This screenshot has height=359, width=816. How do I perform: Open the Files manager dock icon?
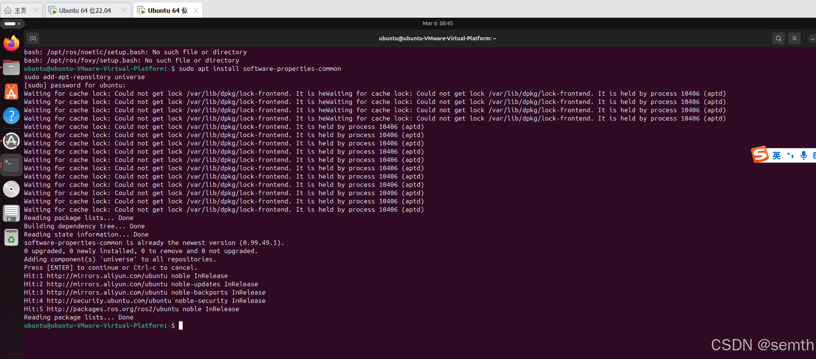pyautogui.click(x=11, y=68)
